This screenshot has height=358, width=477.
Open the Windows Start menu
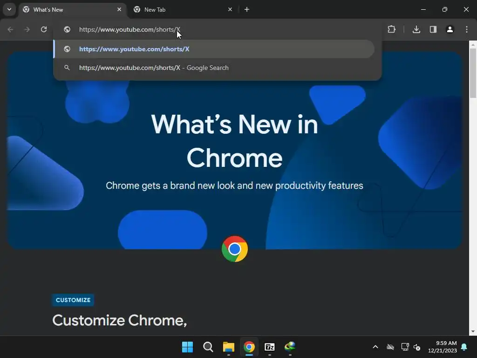[x=187, y=347]
